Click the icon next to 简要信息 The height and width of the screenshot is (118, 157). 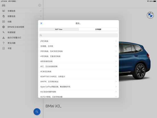(3, 16)
